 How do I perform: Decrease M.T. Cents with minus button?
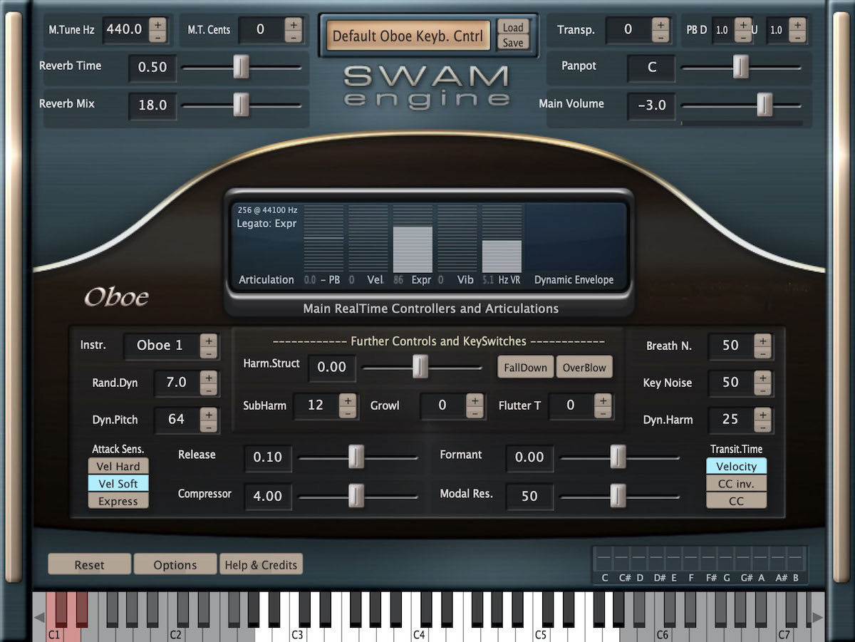pyautogui.click(x=293, y=36)
